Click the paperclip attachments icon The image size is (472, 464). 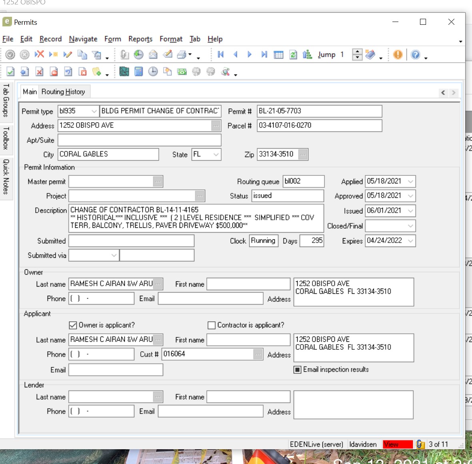point(124,55)
